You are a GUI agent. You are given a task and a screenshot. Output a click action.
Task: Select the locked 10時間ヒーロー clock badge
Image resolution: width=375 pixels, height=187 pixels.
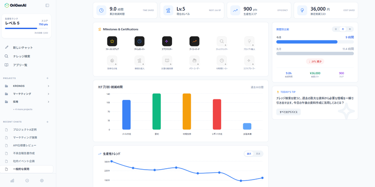pos(222,60)
